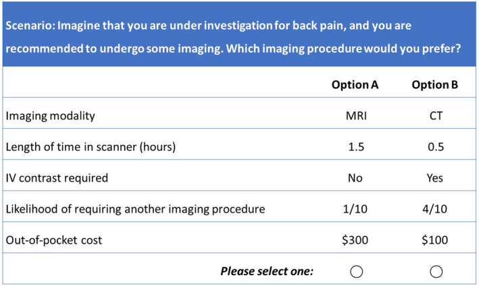Viewport: 479px width, 286px height.
Task: Click the CT imaging modality value
Action: coord(436,116)
